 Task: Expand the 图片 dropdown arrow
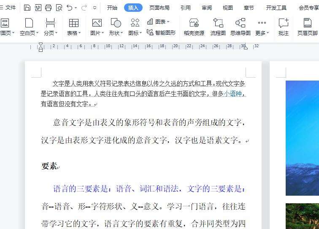103,33
